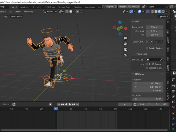176x132 pixels.
Task: Open the World properties tab icon
Action: point(173,107)
